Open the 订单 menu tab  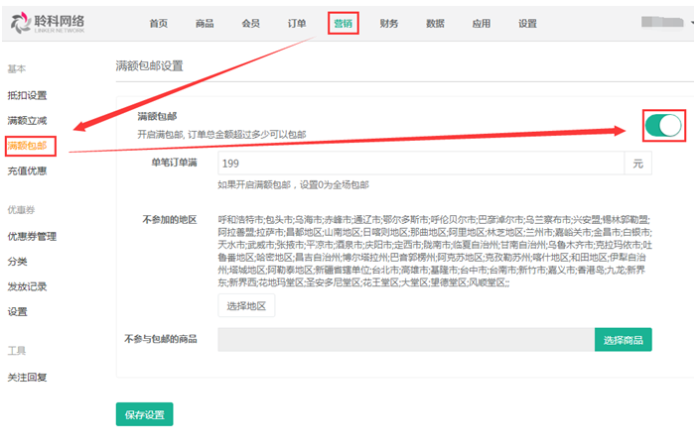pos(297,23)
